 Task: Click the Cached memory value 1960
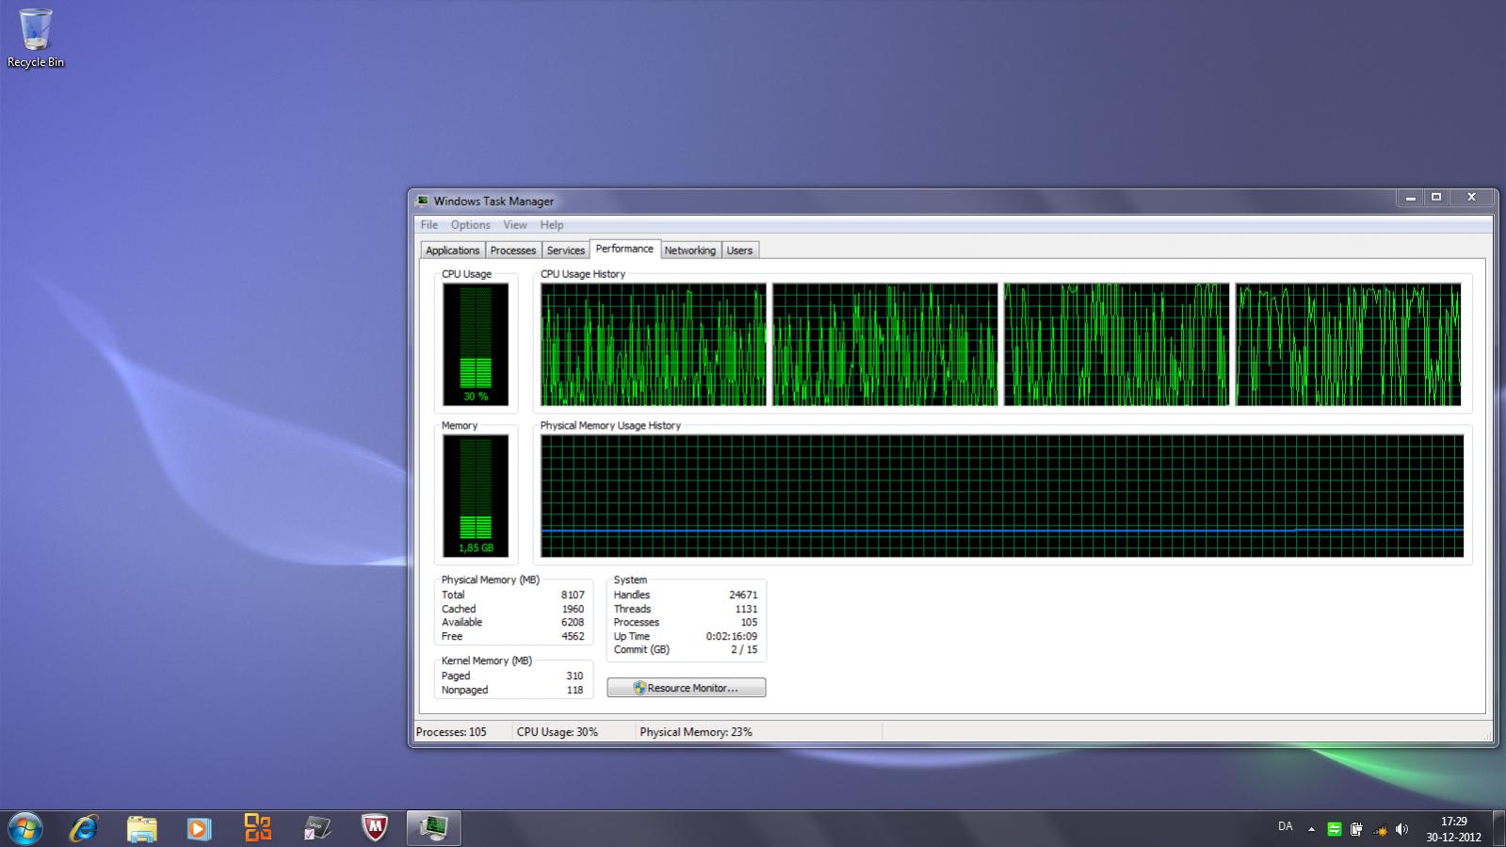click(573, 609)
